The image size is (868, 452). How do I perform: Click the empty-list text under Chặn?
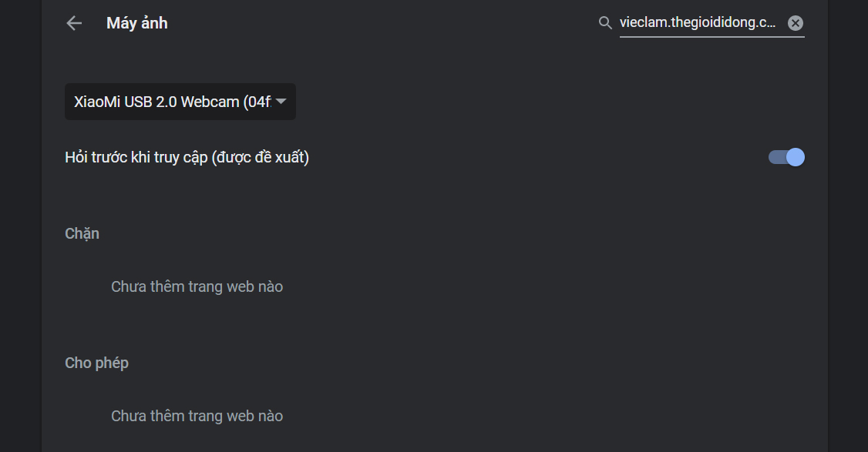click(x=197, y=286)
